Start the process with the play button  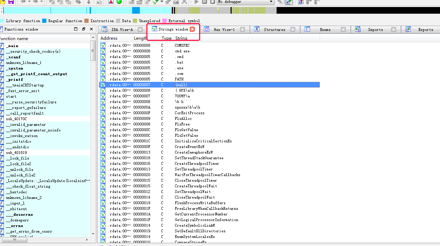[196, 2]
